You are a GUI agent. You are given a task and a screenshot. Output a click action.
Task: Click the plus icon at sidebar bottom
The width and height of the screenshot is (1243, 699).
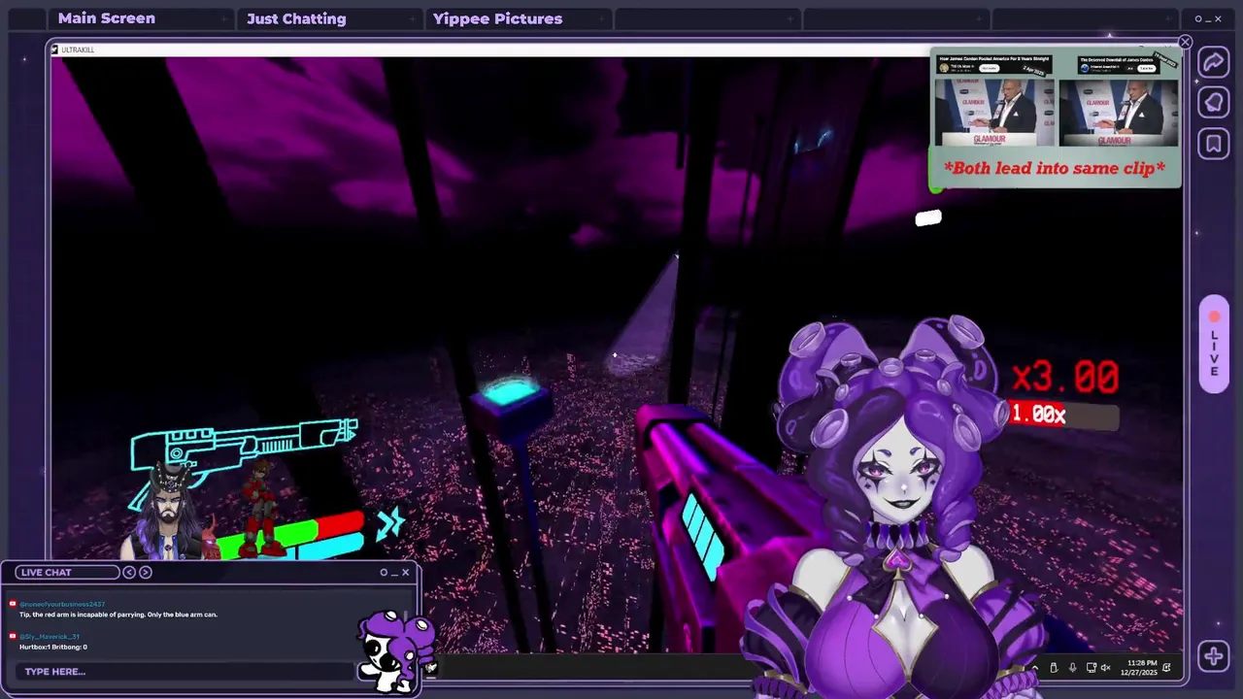1214,656
